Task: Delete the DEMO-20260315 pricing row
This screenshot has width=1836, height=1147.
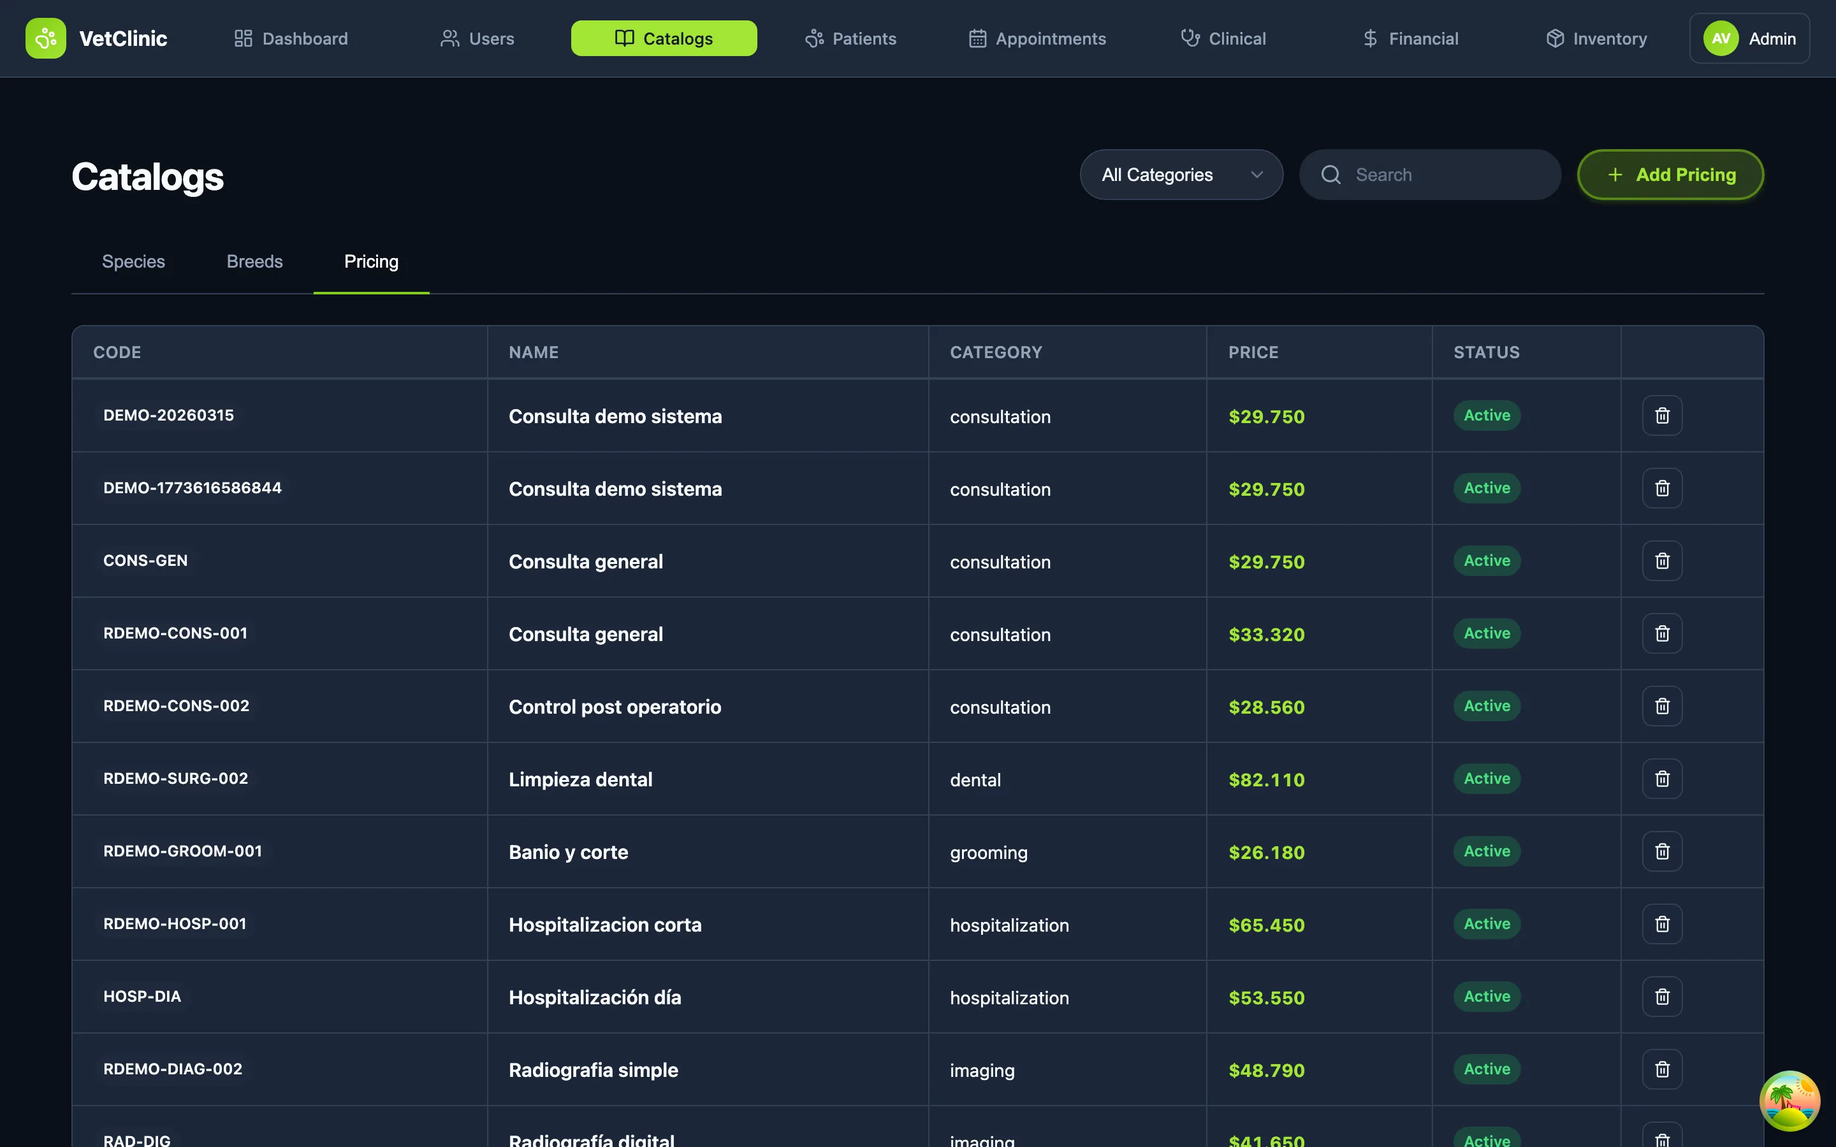Action: point(1661,415)
